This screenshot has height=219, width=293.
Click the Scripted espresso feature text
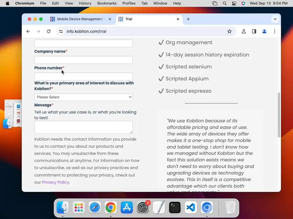pyautogui.click(x=189, y=91)
